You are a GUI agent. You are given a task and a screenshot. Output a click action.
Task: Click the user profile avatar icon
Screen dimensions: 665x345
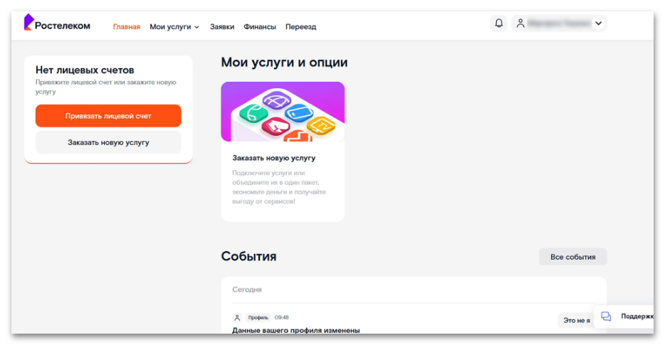point(520,23)
